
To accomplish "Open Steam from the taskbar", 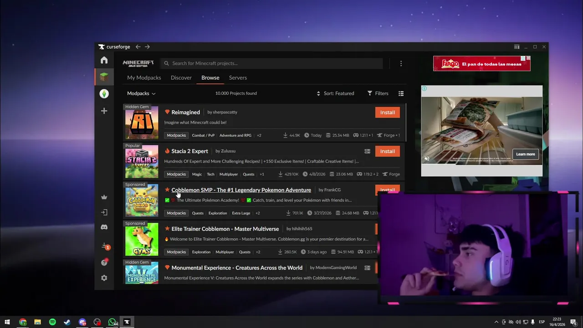I will (67, 322).
